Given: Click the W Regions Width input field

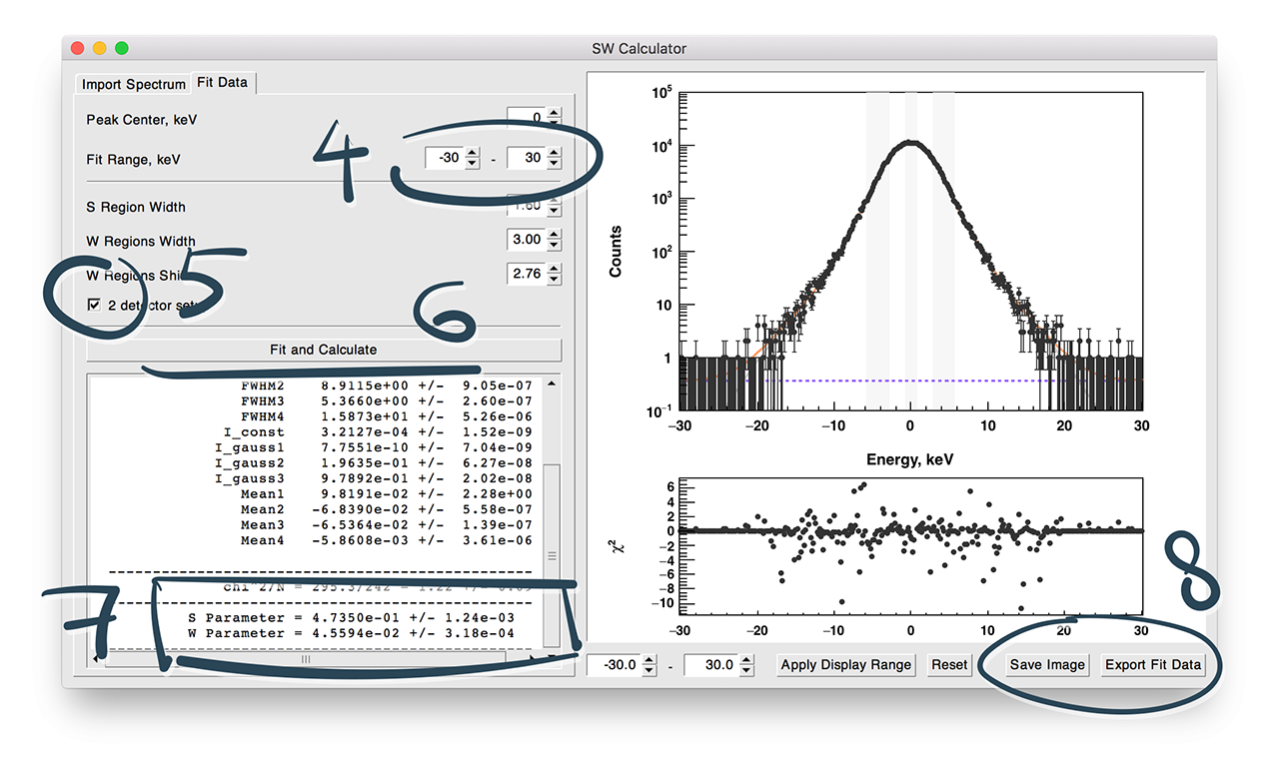Looking at the screenshot, I should point(526,240).
